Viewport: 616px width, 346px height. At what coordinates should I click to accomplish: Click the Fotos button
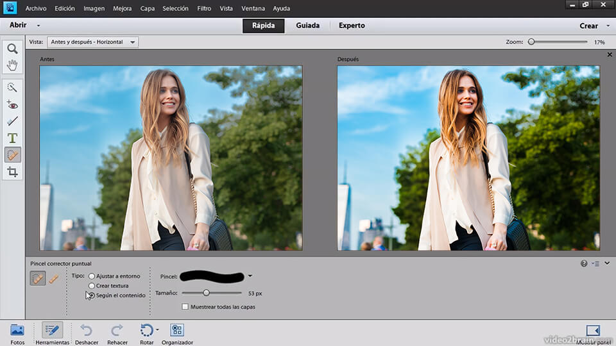[17, 330]
